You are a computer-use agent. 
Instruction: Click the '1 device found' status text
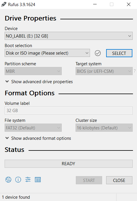pyautogui.click(x=16, y=197)
